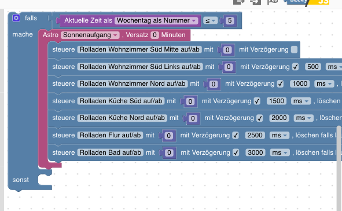
Task: Open ms unit dropdown on Wohnzimmer Nord row
Action: click(324, 83)
